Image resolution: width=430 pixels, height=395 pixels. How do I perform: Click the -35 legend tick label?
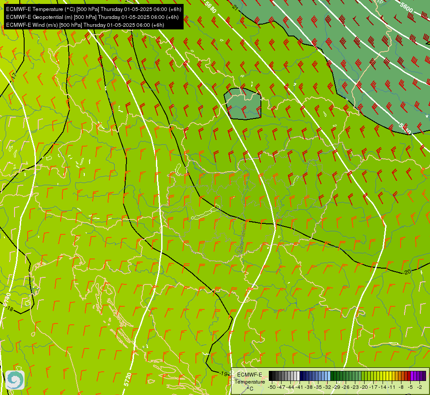318,387
